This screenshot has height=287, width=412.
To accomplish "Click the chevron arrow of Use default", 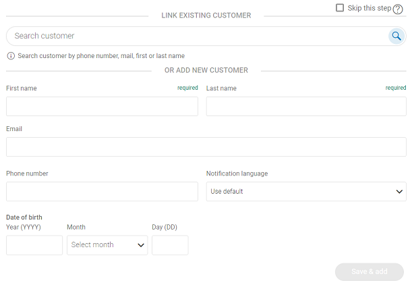I will (x=399, y=192).
